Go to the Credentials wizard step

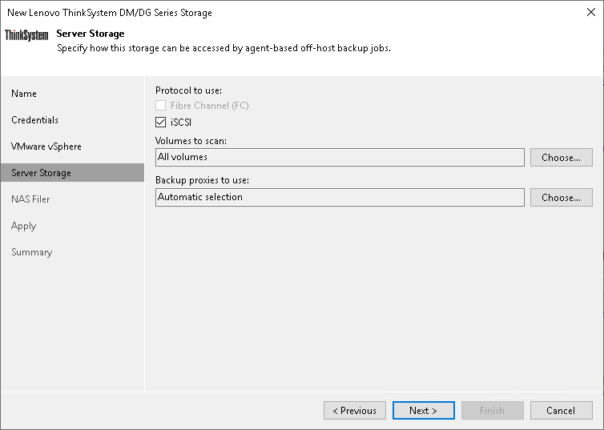(34, 120)
